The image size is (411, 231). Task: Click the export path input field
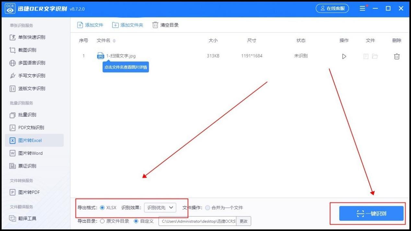[x=197, y=221]
